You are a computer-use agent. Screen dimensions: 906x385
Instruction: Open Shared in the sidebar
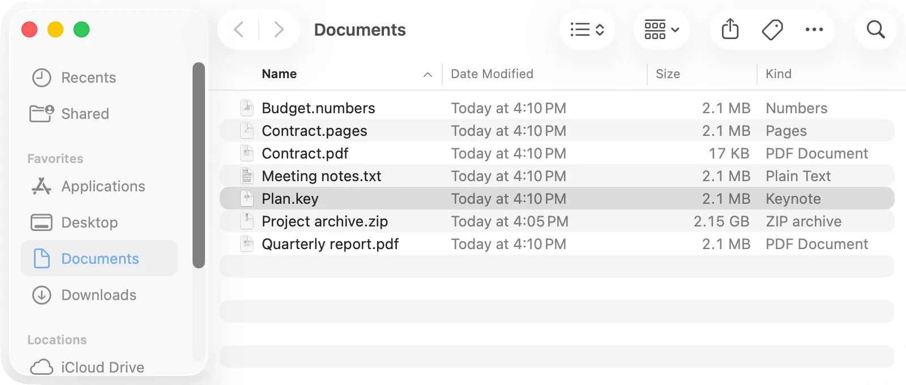pyautogui.click(x=100, y=114)
